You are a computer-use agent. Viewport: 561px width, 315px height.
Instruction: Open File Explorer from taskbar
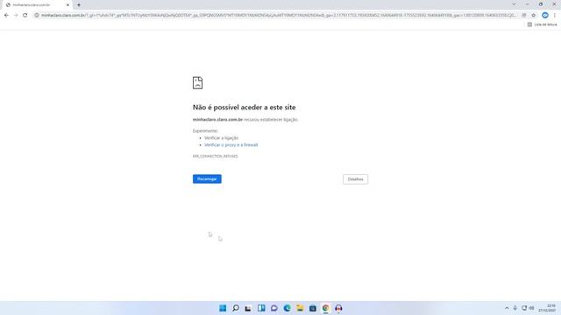click(x=300, y=308)
